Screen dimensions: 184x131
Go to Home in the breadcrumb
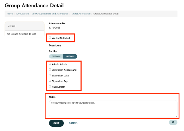(10, 14)
